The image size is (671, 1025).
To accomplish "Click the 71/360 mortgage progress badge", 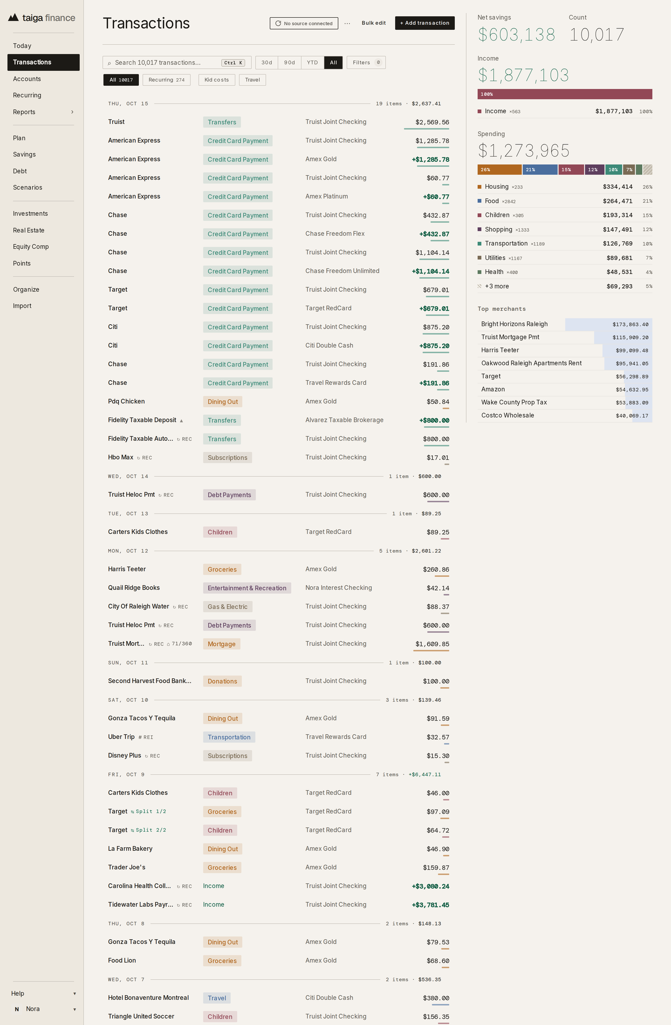I will (x=179, y=644).
